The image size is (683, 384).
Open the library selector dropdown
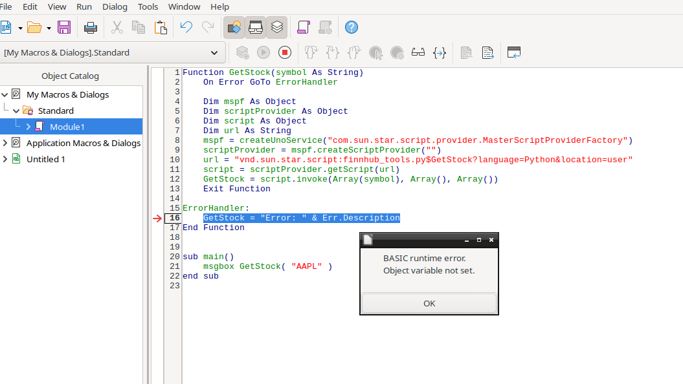[214, 53]
